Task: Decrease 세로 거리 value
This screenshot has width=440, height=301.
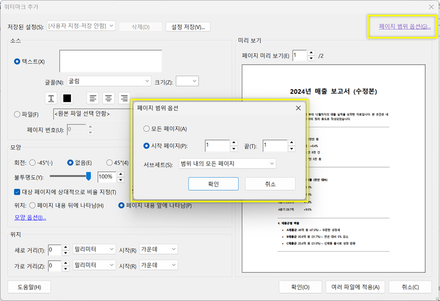Action: (65, 253)
